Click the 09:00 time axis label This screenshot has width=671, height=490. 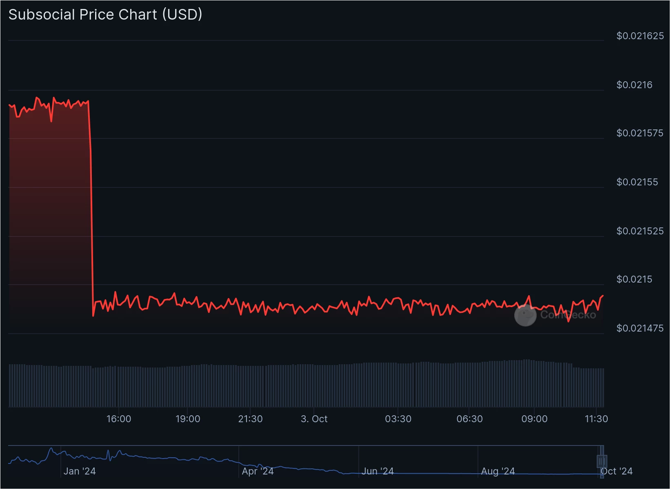tap(534, 419)
